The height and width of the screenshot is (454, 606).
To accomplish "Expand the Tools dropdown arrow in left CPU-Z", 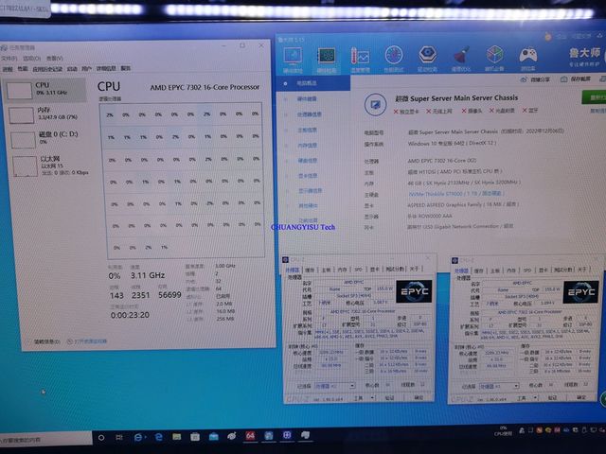I will 372,397.
